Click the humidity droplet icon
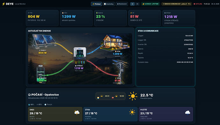Screen dimensions: 220x125 [x=29, y=105]
